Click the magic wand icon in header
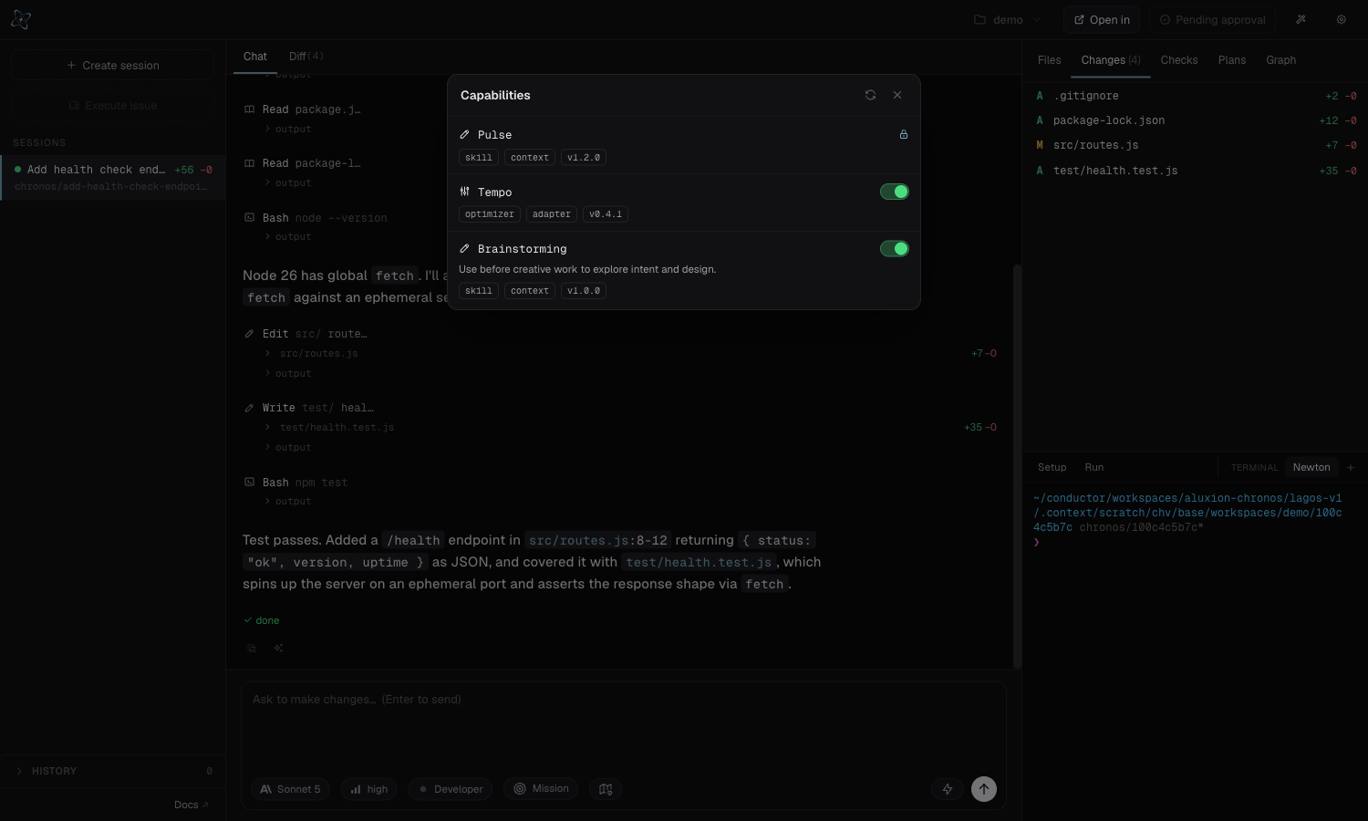The width and height of the screenshot is (1368, 821). point(1301,19)
